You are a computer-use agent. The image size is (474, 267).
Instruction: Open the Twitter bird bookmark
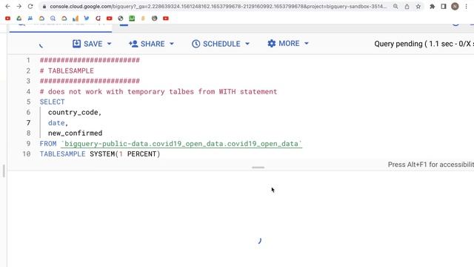click(x=87, y=19)
